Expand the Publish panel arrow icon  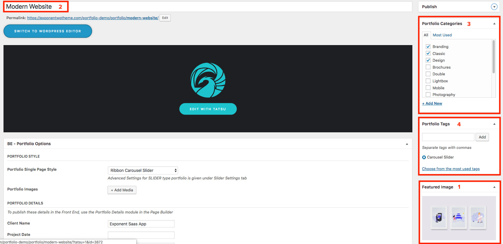[x=494, y=7]
